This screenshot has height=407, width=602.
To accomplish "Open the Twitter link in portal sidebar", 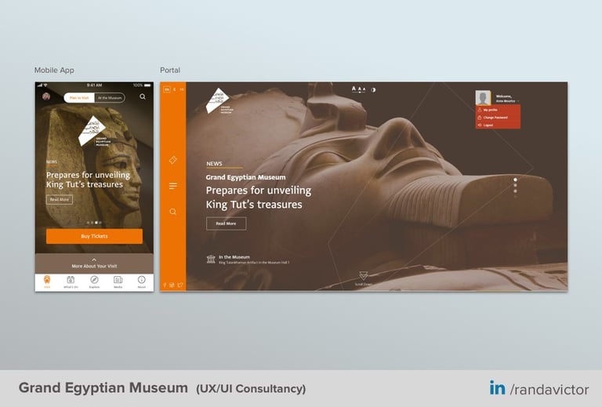I will (180, 285).
